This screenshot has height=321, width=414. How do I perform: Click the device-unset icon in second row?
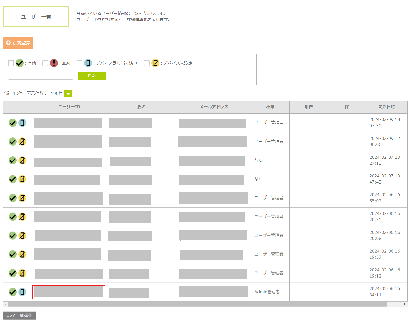point(22,142)
